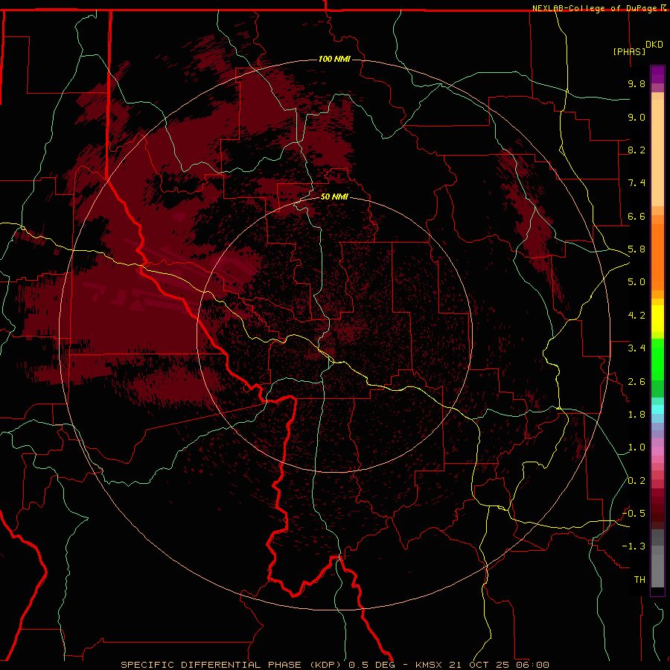Click the 2.6 scale value
This screenshot has width=670, height=670.
[x=636, y=382]
